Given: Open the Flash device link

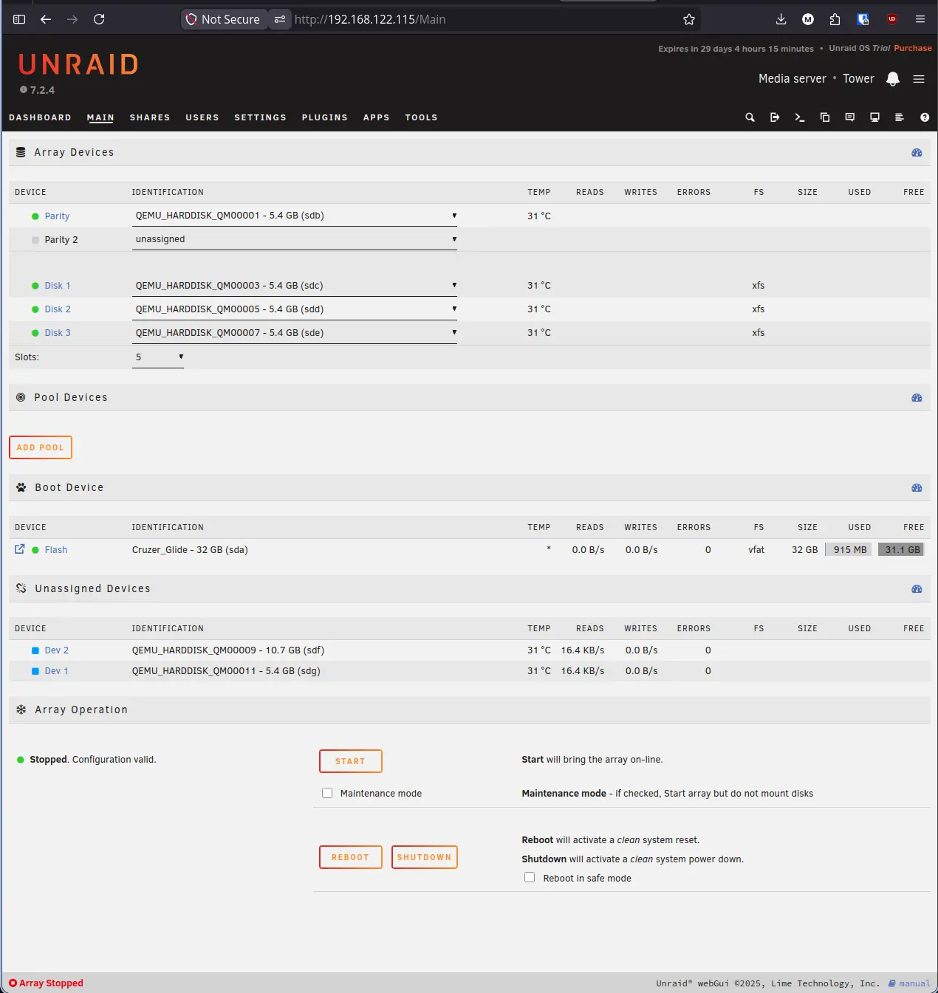Looking at the screenshot, I should [x=56, y=550].
